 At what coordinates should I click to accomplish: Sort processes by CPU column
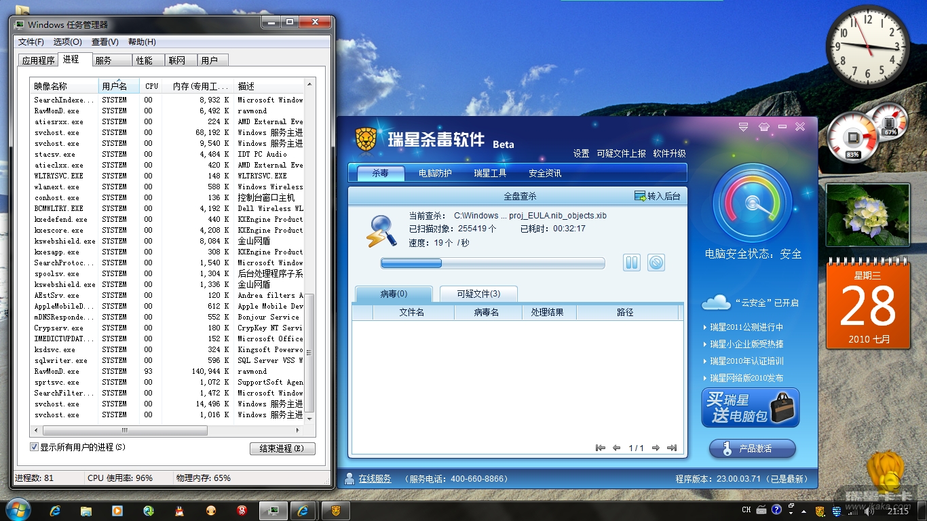pos(151,86)
